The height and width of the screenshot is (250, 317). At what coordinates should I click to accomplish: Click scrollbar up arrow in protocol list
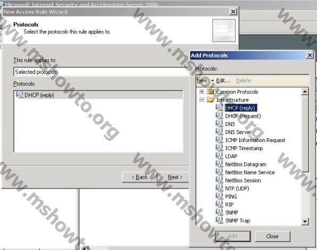point(305,91)
